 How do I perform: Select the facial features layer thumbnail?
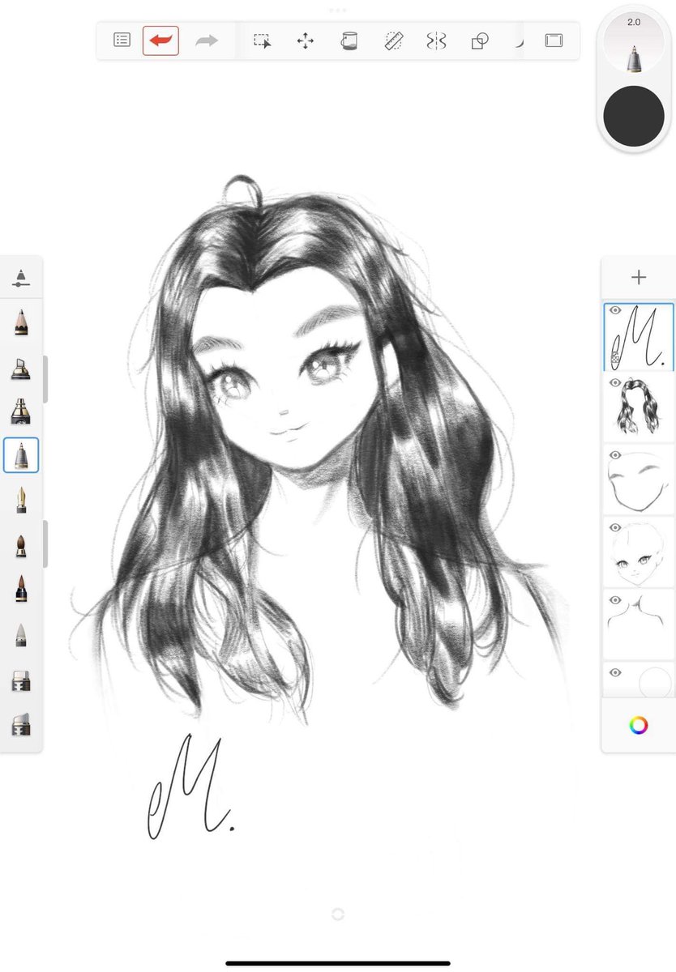[639, 552]
